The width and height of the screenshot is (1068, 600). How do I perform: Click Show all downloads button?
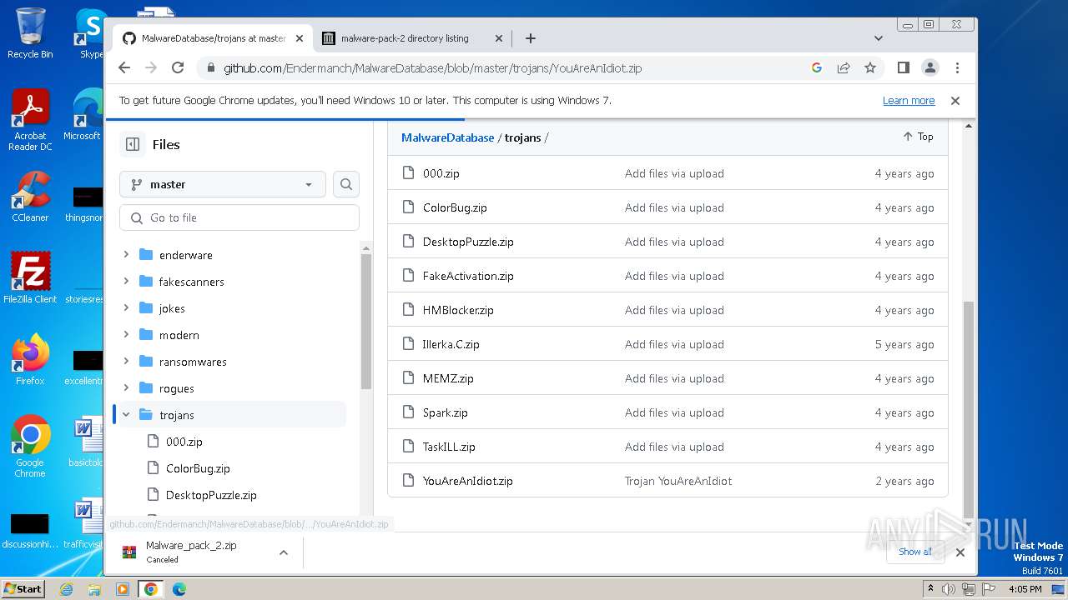point(915,552)
